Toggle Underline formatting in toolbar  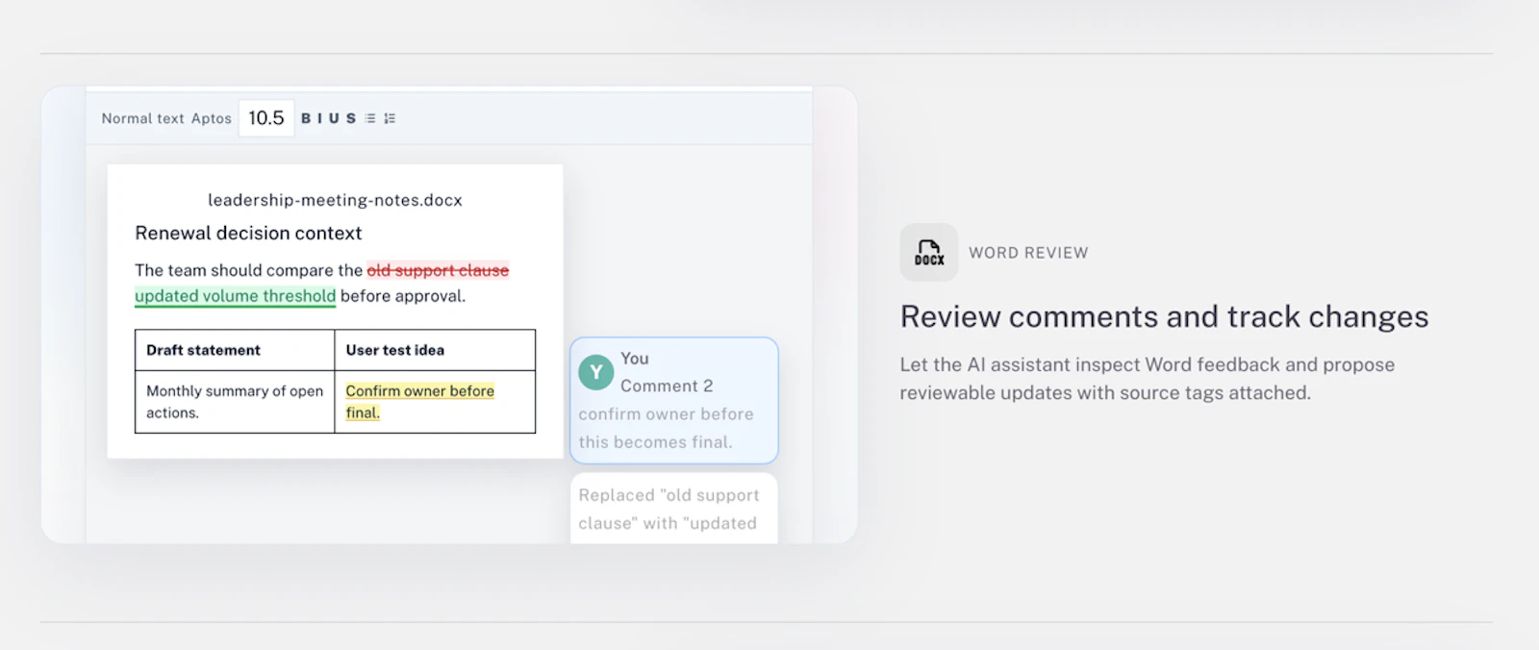(334, 118)
